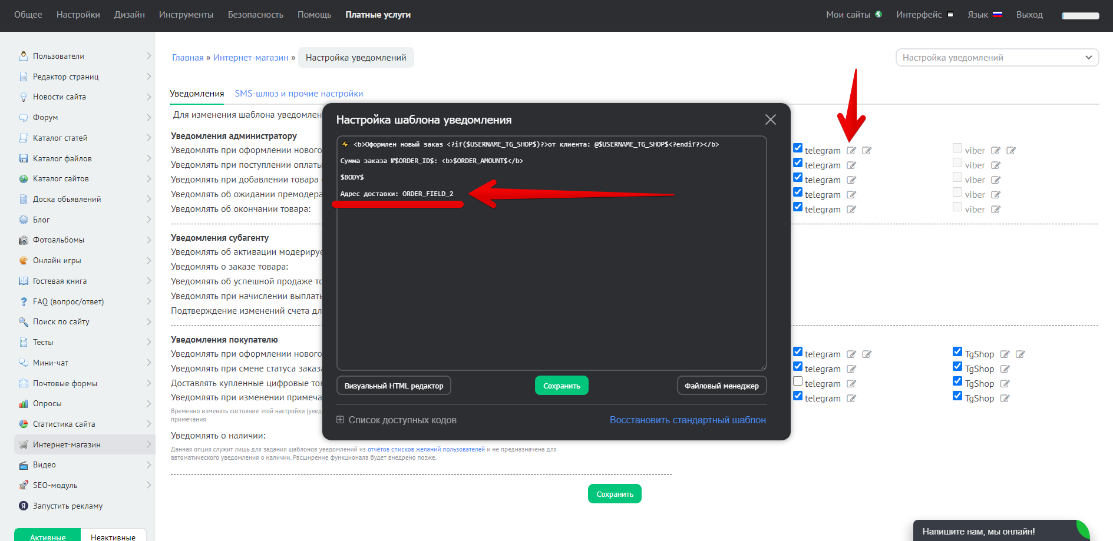Click the FAQ question mark icon
Screen dimensions: 1113x541
(24, 301)
